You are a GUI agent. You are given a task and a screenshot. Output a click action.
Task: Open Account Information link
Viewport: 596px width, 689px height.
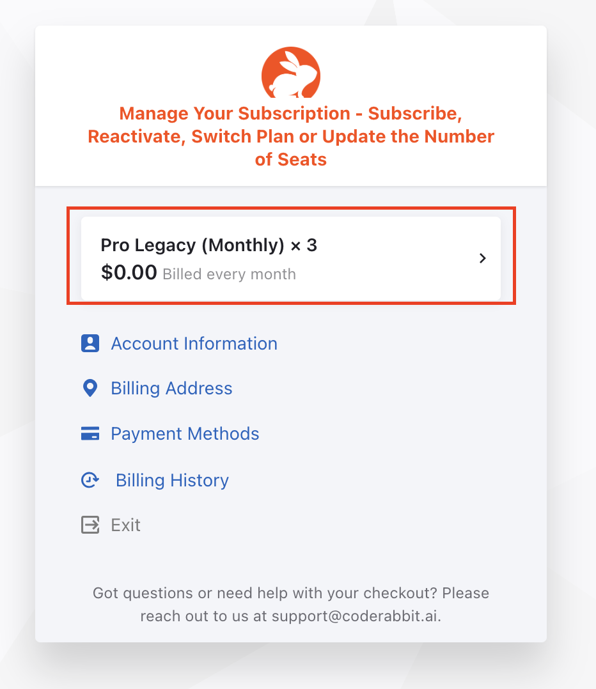[194, 344]
